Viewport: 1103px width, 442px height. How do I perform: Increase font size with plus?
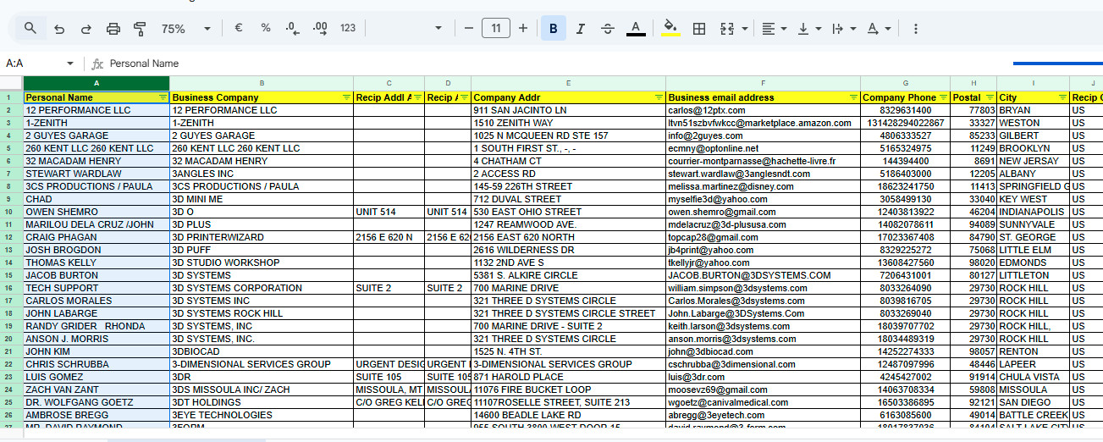[x=523, y=29]
